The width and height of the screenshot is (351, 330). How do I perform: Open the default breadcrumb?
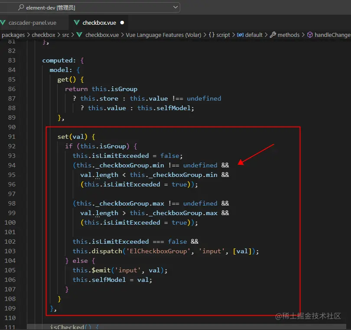tap(254, 35)
